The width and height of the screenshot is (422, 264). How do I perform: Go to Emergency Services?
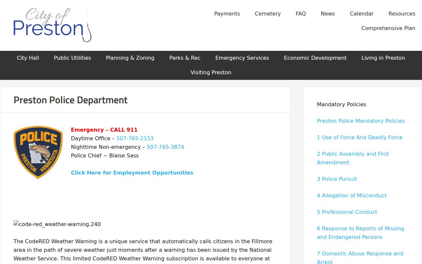pos(242,58)
